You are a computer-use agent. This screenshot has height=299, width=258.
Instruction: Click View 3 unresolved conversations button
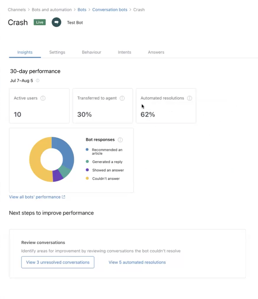click(58, 262)
